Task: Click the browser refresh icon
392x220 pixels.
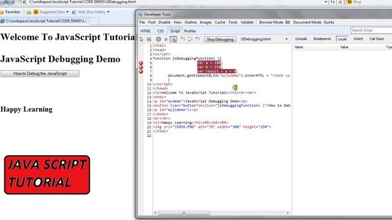Action: (x=332, y=2)
